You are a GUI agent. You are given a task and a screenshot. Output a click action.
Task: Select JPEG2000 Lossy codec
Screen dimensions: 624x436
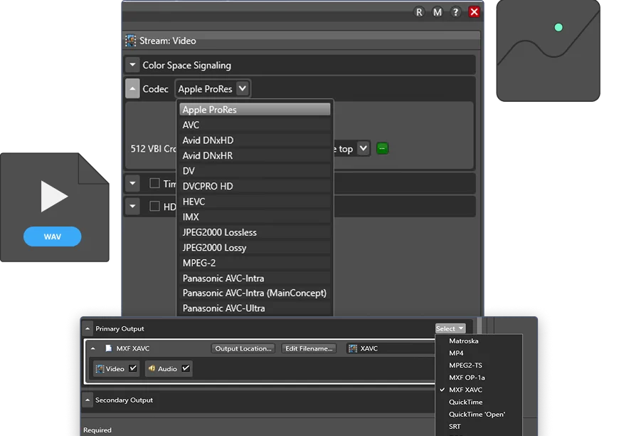[255, 247]
